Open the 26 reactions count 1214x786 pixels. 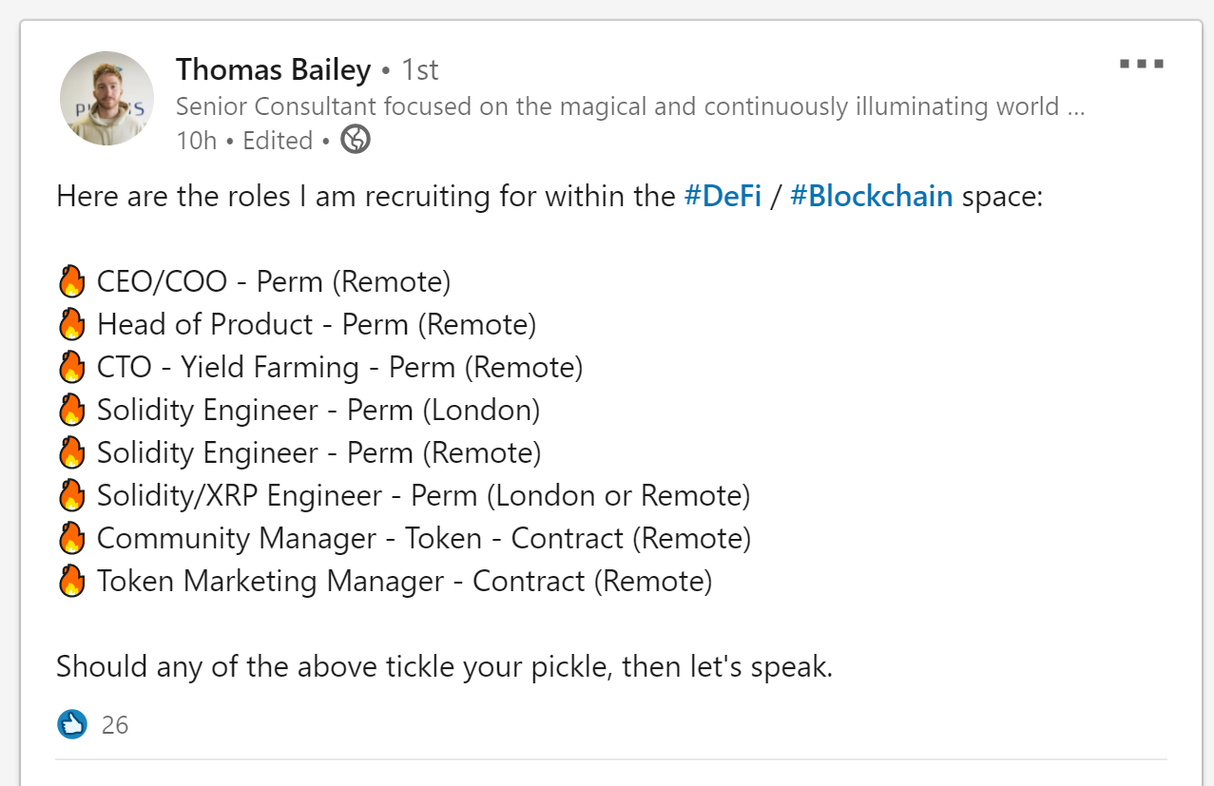(115, 725)
